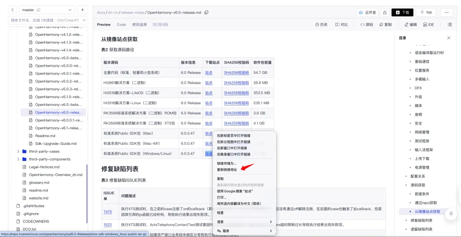461x237 pixels.
Task: Expand the third-party-components folder
Action: pos(18,159)
